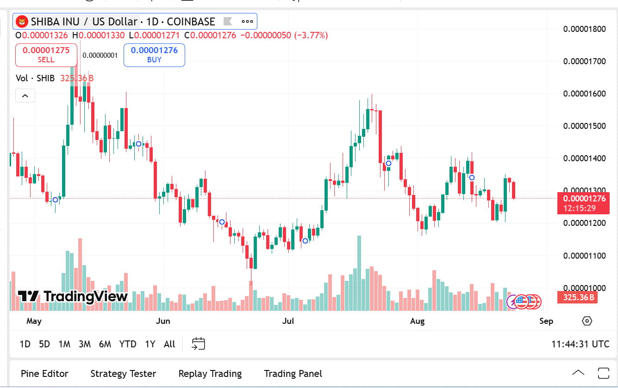Select the YTD range option
618x388 pixels.
tap(128, 344)
